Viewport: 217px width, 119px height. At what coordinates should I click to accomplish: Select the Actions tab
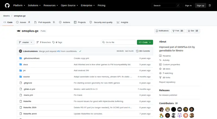pos(65,22)
